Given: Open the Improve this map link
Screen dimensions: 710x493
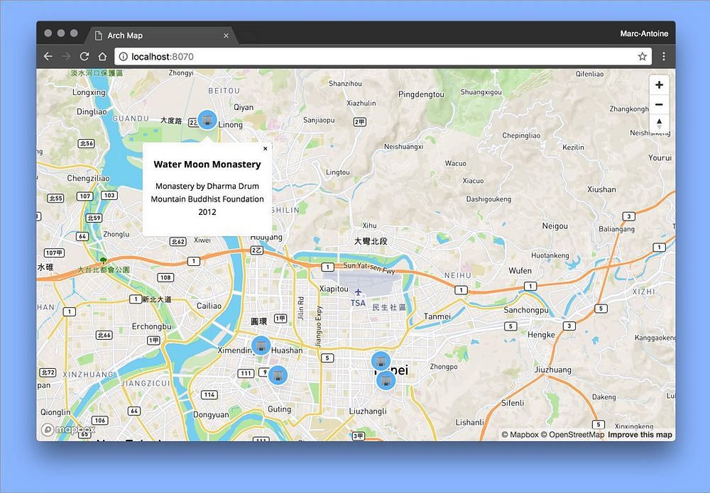Looking at the screenshot, I should (640, 435).
